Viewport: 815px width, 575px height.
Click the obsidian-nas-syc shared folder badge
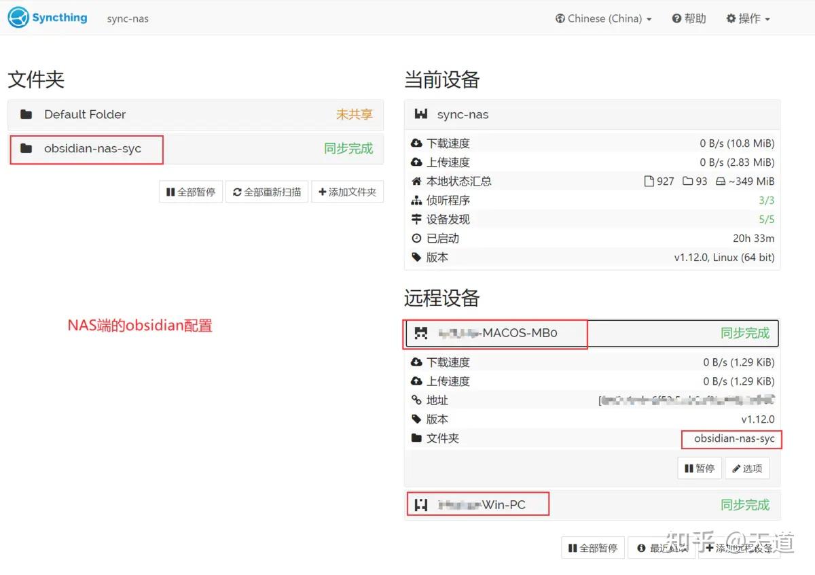click(x=731, y=439)
